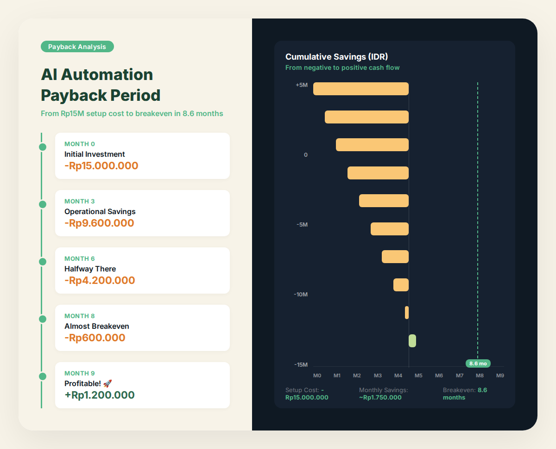Click the -Rp4.200.000 amount

(x=100, y=280)
